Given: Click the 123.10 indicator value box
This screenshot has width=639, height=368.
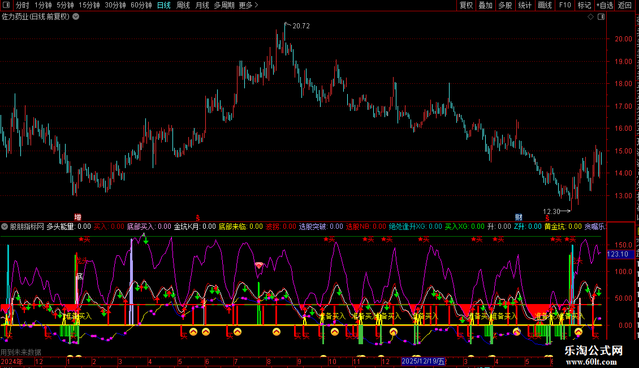Looking at the screenshot, I should pyautogui.click(x=620, y=254).
